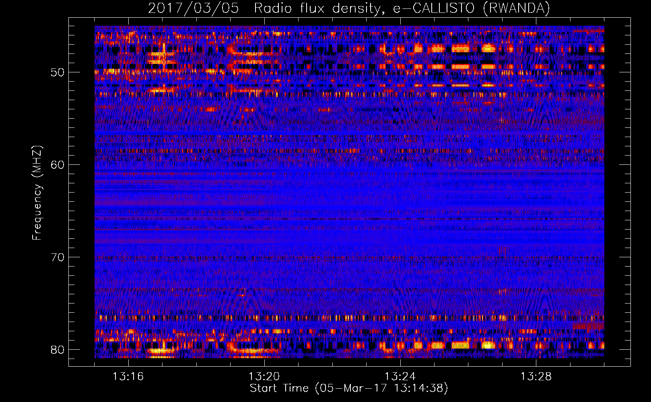Click the "60" frequency tick label
Screen dimensions: 651x402
coord(58,165)
